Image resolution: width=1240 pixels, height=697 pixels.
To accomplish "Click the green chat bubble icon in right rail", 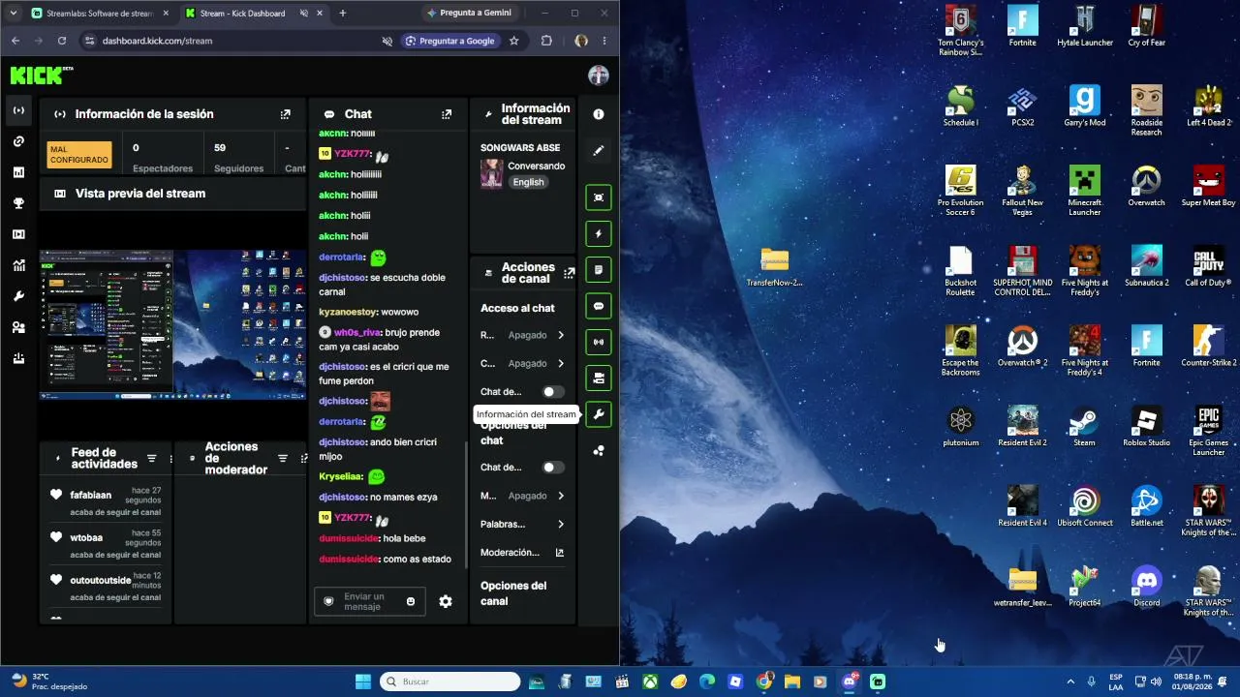I will coord(599,306).
